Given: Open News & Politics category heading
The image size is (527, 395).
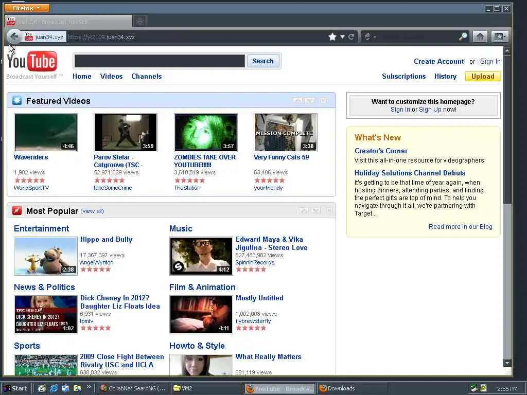Looking at the screenshot, I should (x=44, y=287).
